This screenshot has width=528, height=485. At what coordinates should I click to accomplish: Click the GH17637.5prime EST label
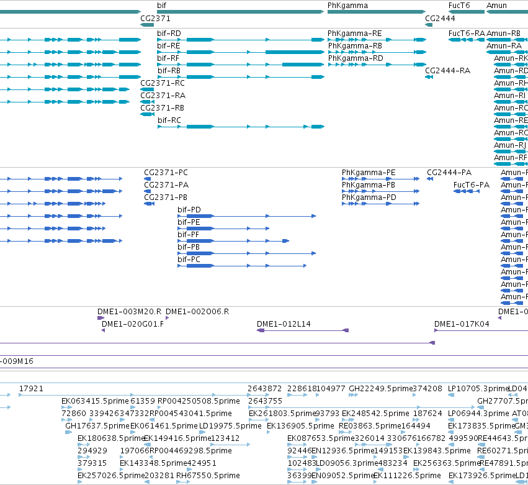pos(97,427)
